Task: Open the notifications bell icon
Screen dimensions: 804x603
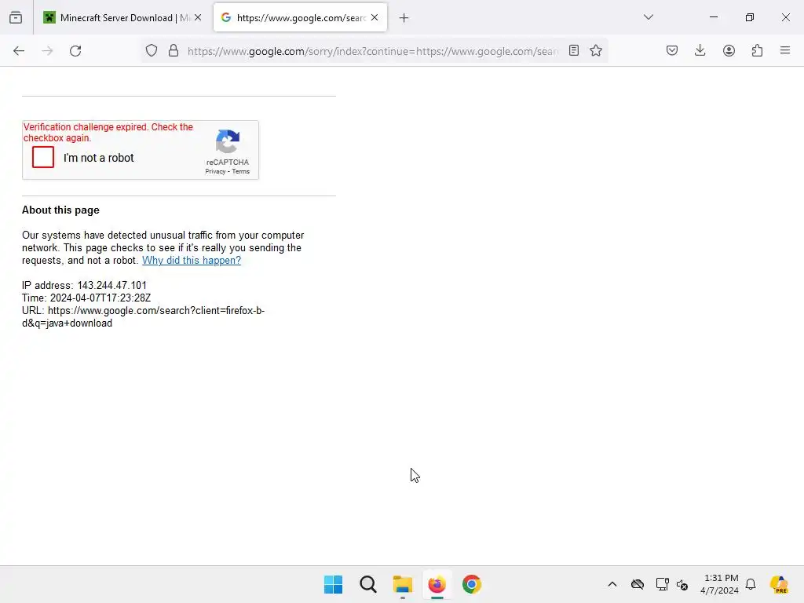Action: coord(751,584)
